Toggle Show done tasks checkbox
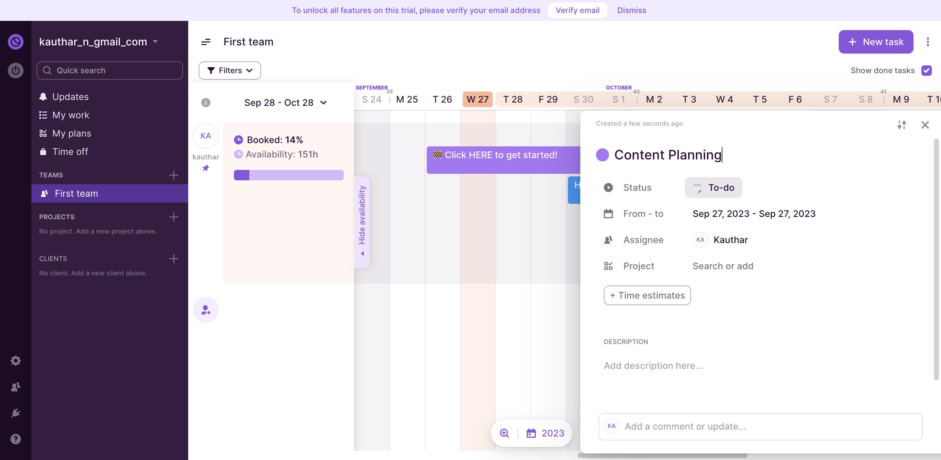The image size is (941, 460). [926, 71]
